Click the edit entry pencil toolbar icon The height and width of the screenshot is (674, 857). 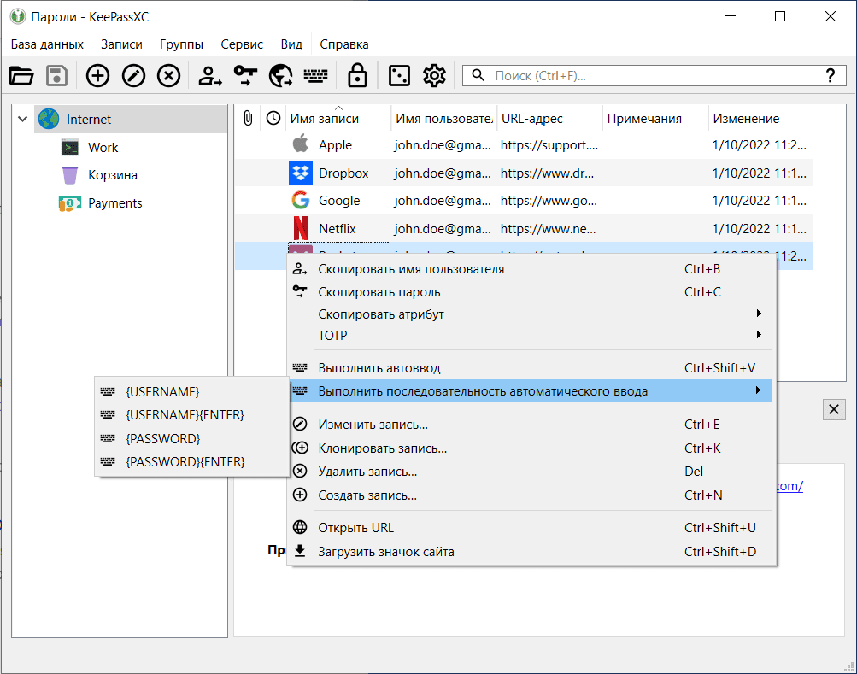click(x=133, y=76)
